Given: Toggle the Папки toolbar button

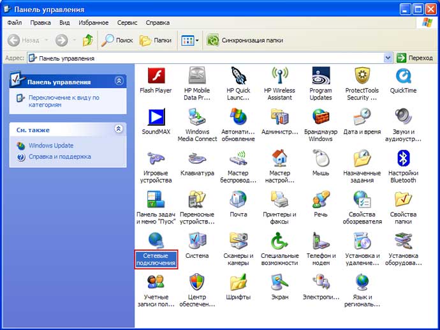Looking at the screenshot, I should pyautogui.click(x=156, y=40).
